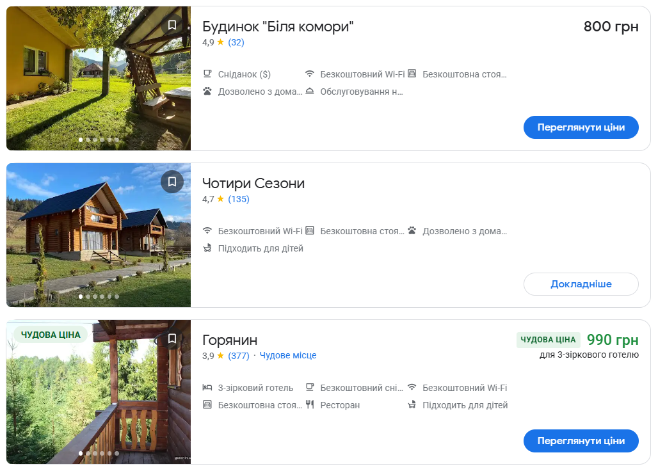Screen dimensions: 658x471
Task: Toggle save bookmark on Чотири Сезони photo
Action: (172, 182)
